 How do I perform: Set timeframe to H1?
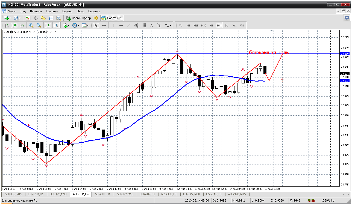211,25
